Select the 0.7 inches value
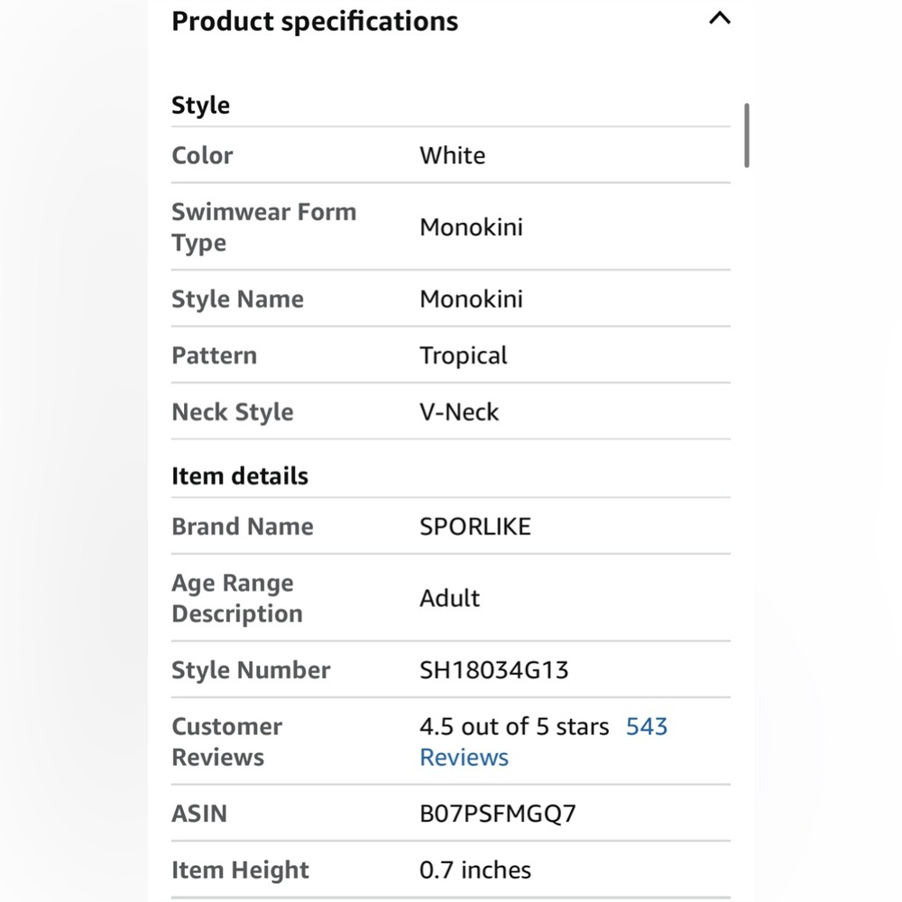This screenshot has width=902, height=902. coord(475,870)
